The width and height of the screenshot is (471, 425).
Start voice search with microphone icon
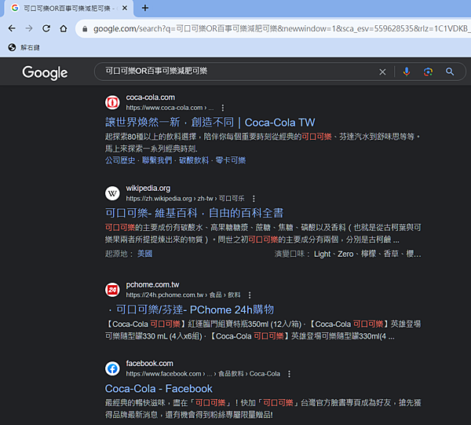point(407,71)
